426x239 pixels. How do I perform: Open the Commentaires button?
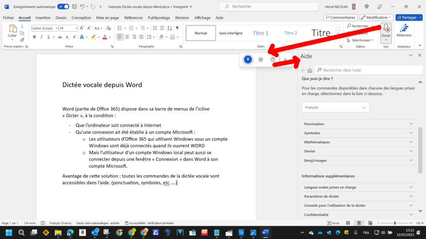point(340,17)
